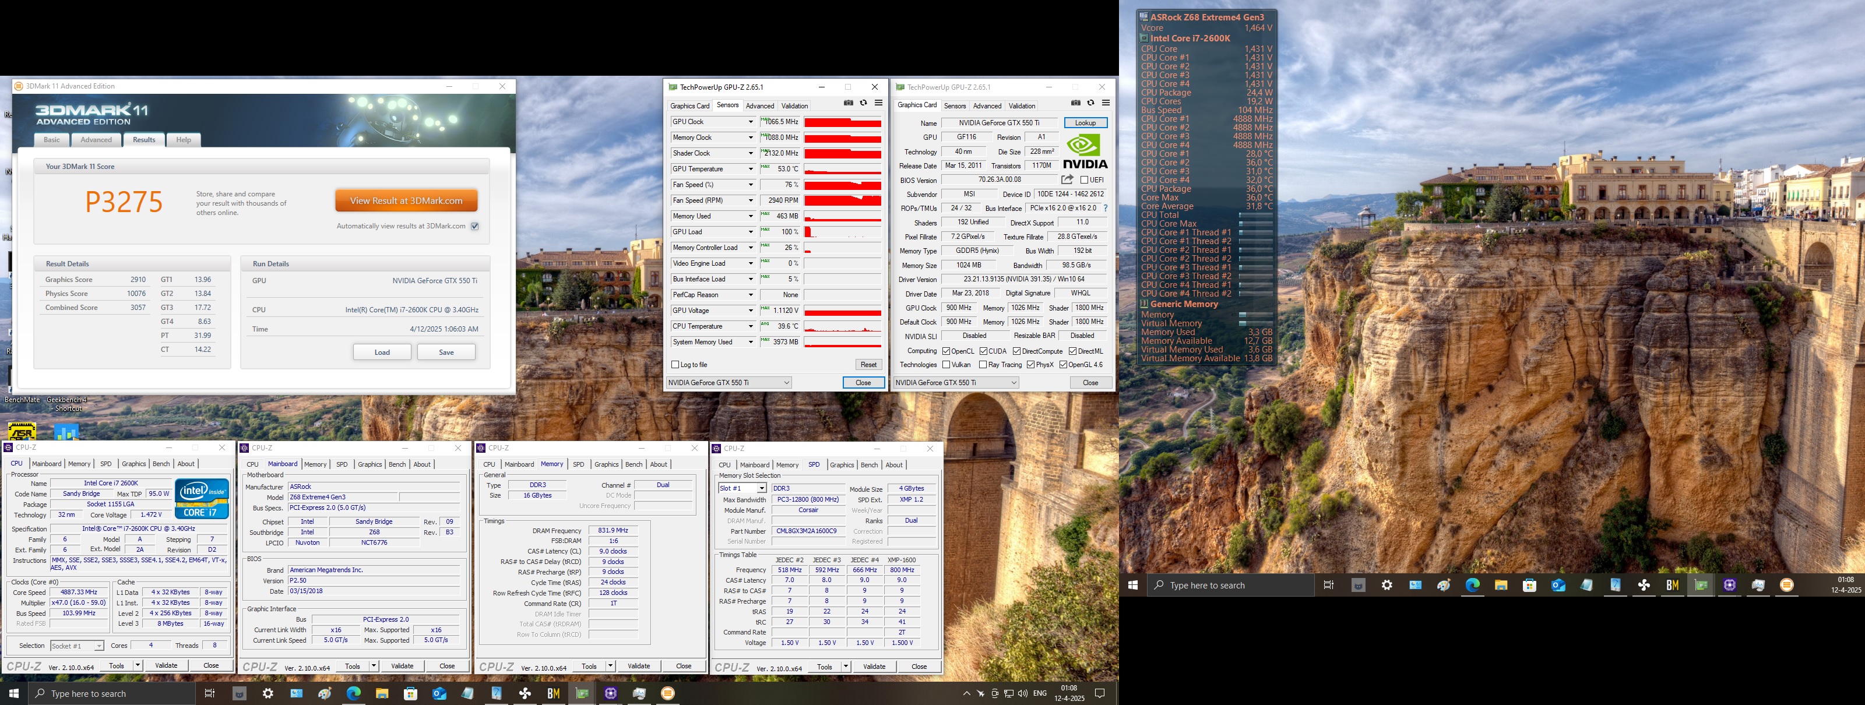Click ASRock Z68 Extreme4 Gen3 gadget header
The image size is (1865, 705).
pos(1208,17)
